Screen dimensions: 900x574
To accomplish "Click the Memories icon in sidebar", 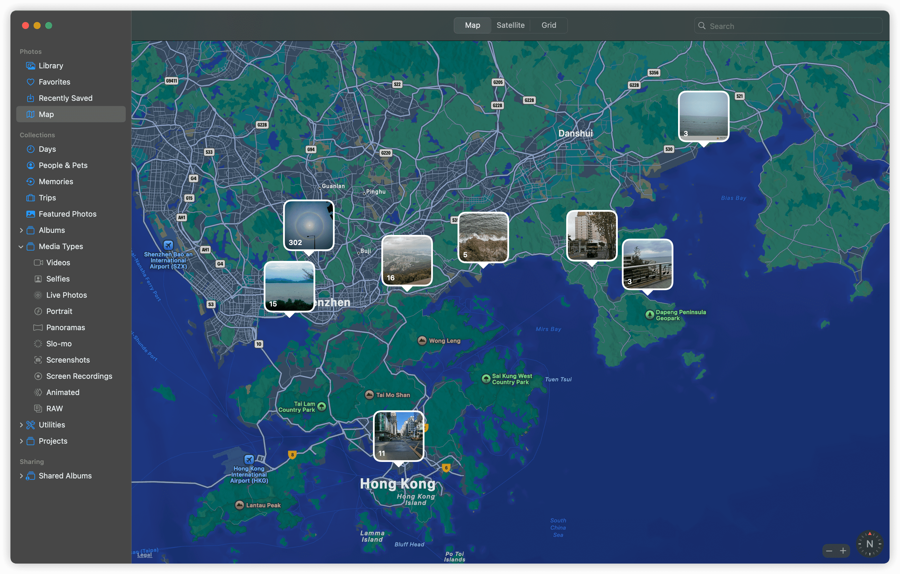I will pos(31,182).
